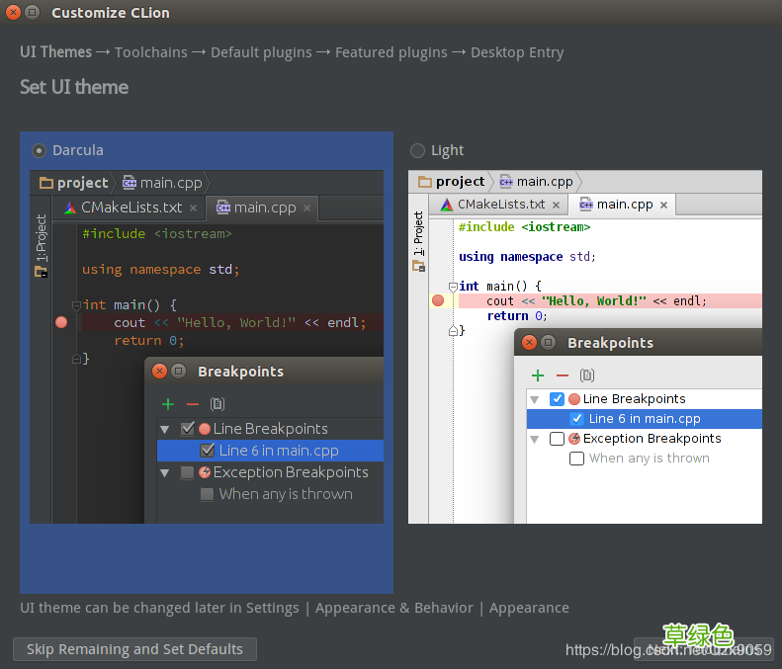Click the red breakpoint dot in Darcula gutter
The height and width of the screenshot is (669, 782).
tap(61, 322)
